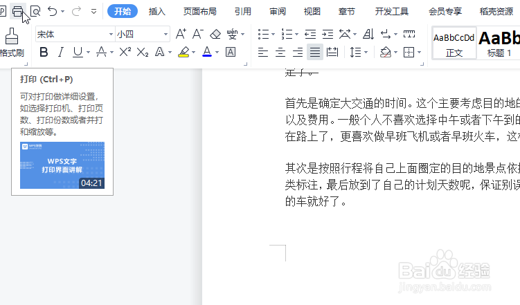Open the 稻壳资源 tab
Viewport: 520px width, 305px height.
coord(496,12)
